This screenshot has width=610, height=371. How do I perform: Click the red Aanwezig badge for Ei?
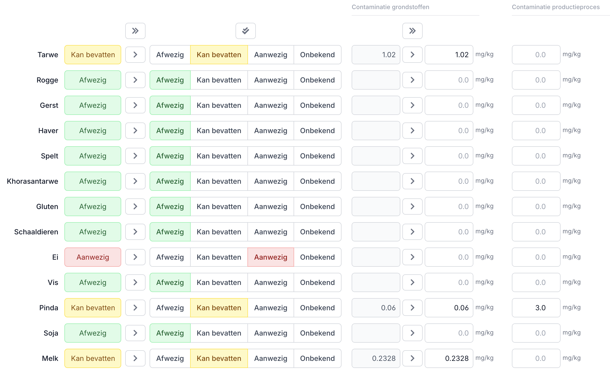(x=93, y=257)
